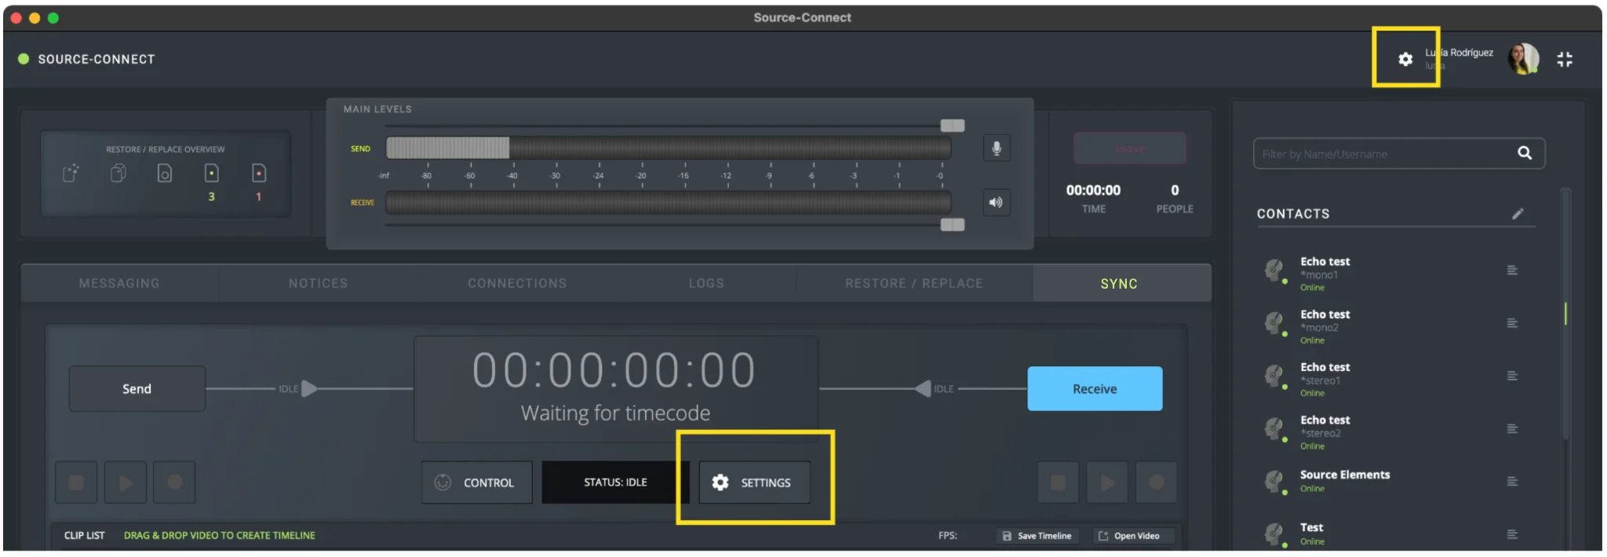
Task: Click the magnifier search icon in contacts filter
Action: 1525,153
